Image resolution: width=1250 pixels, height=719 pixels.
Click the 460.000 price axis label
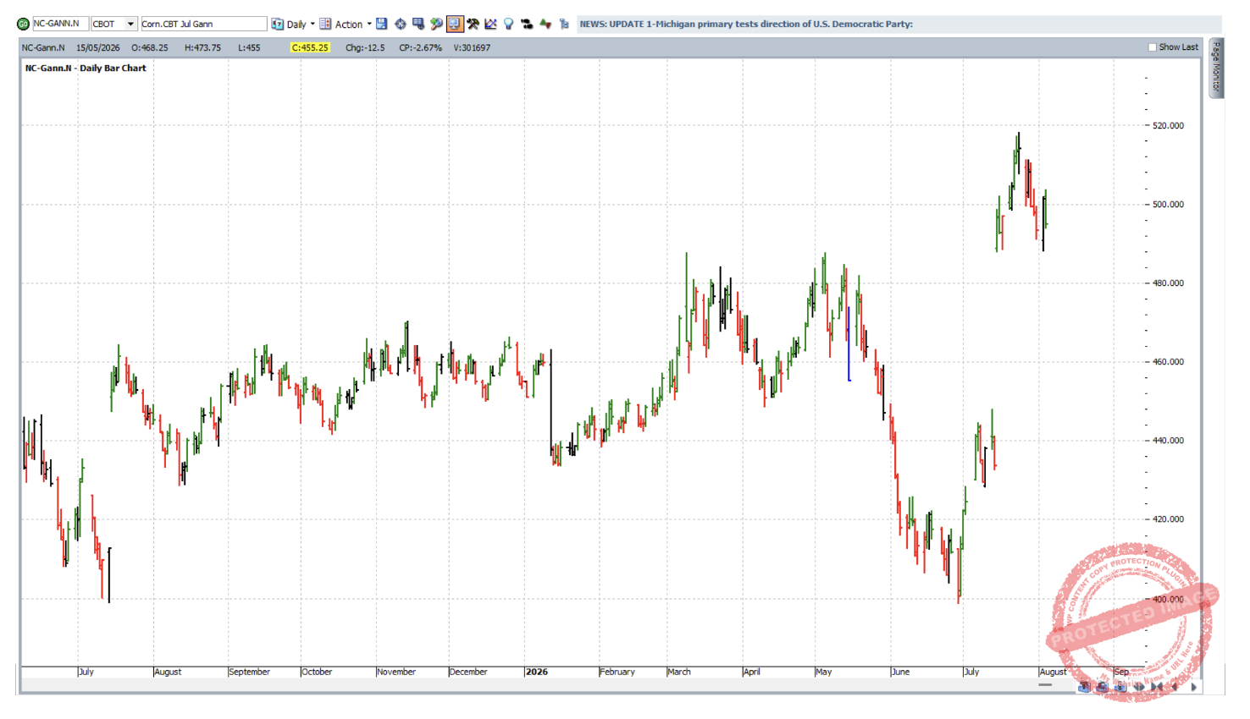(x=1168, y=361)
